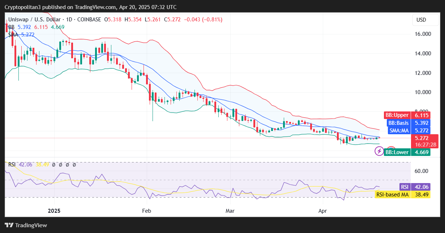Click the 10.000 price axis level
Screen dimensions: 445x233
(423, 92)
